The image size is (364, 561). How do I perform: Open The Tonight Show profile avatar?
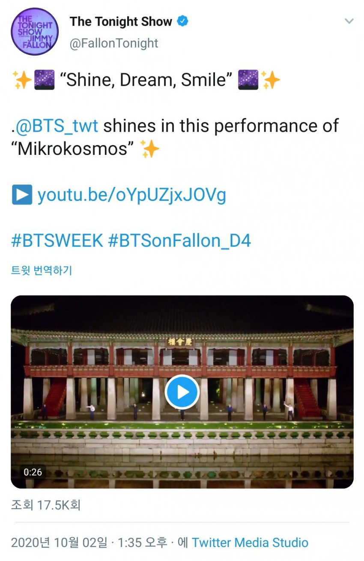[x=35, y=32]
